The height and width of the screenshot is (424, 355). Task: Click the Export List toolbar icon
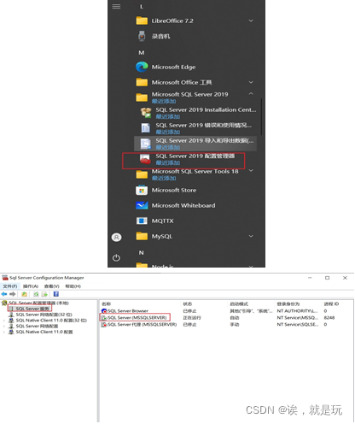[x=44, y=294]
